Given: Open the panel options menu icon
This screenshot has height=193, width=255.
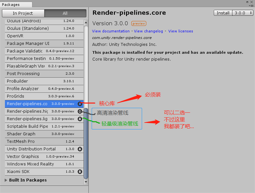Looking at the screenshot, I should point(251,6).
